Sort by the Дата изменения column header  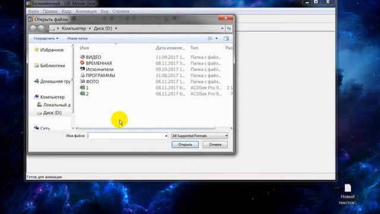point(170,48)
